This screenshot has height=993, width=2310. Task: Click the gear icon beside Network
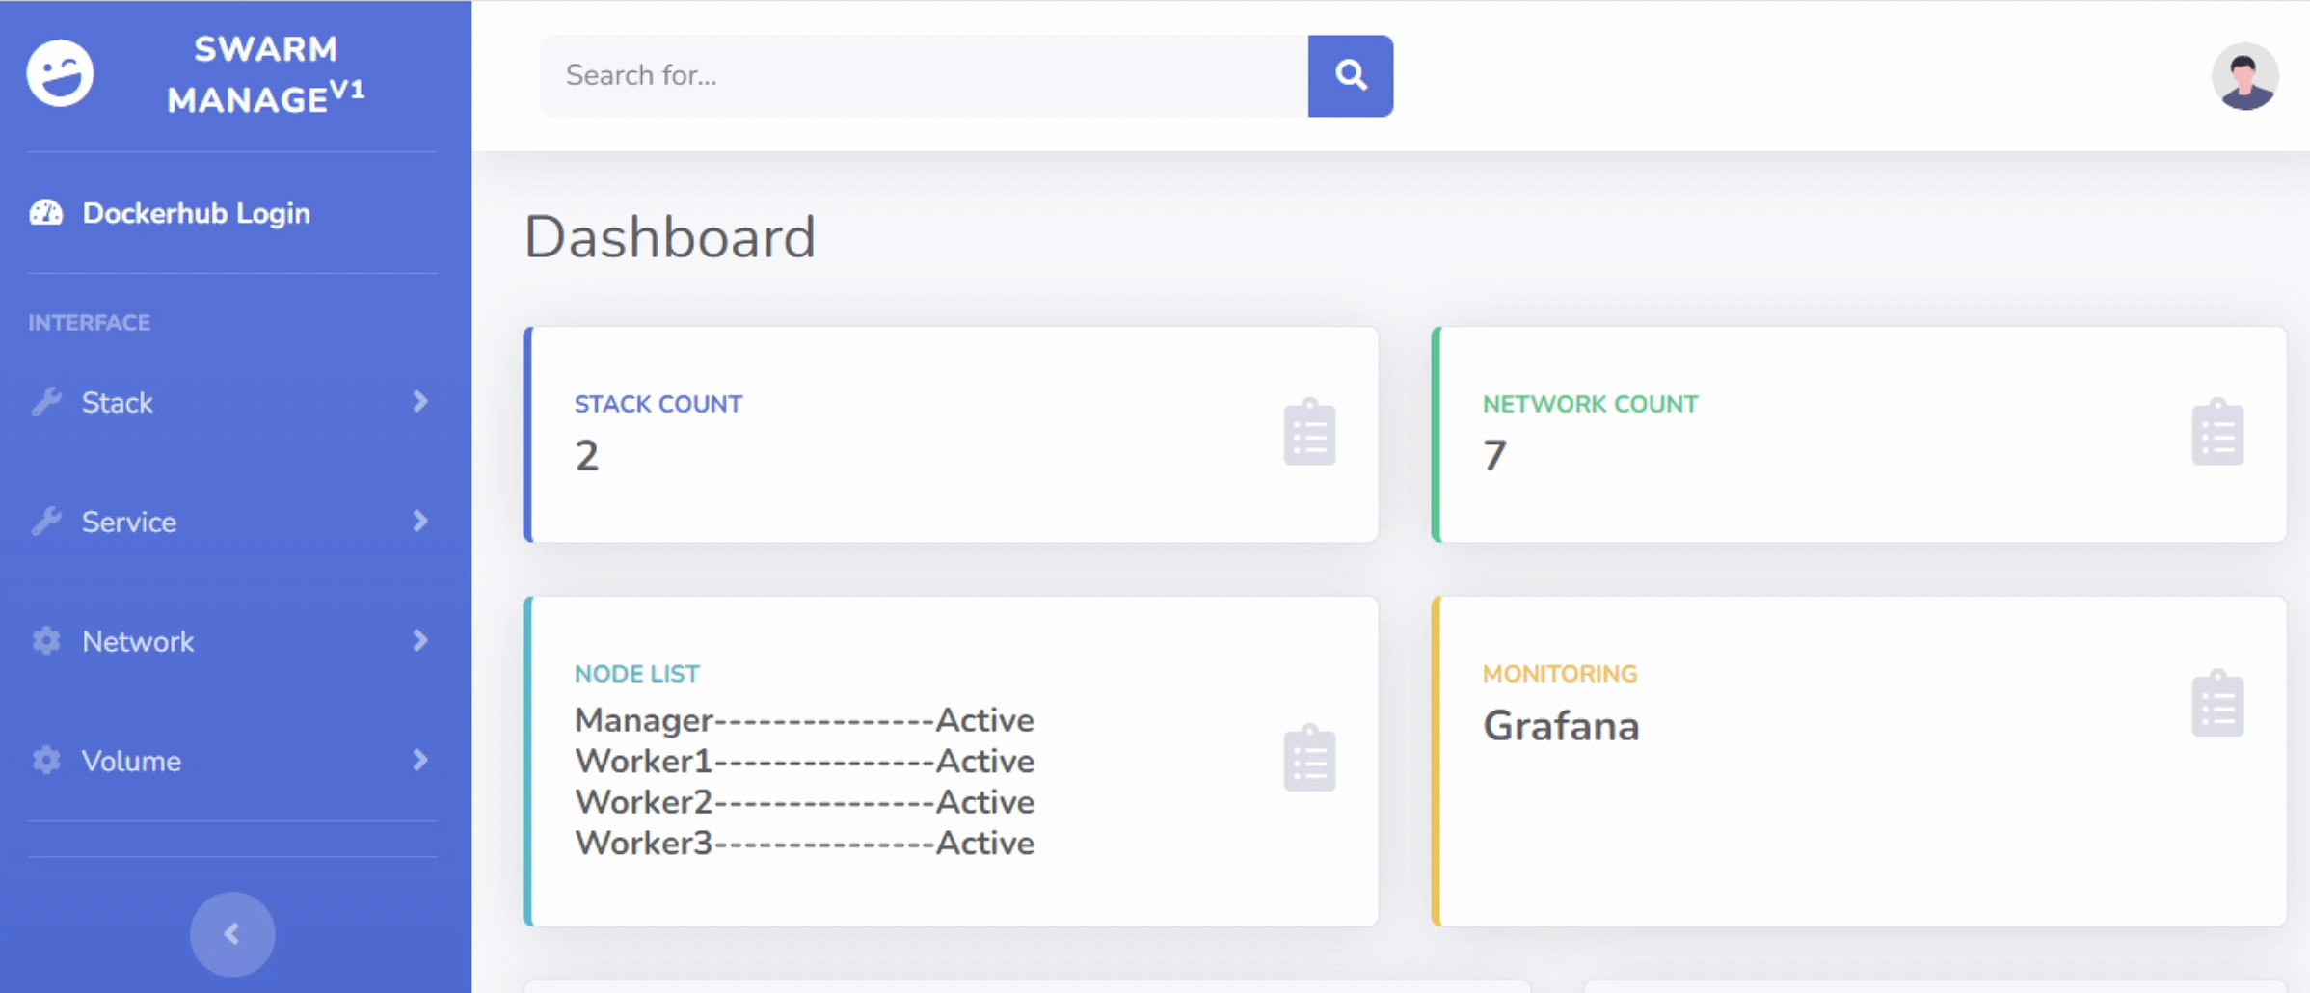pos(45,641)
